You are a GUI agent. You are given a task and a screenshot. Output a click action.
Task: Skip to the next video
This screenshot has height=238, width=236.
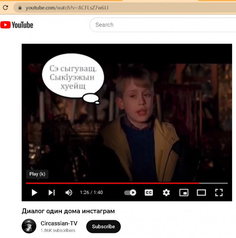point(52,193)
